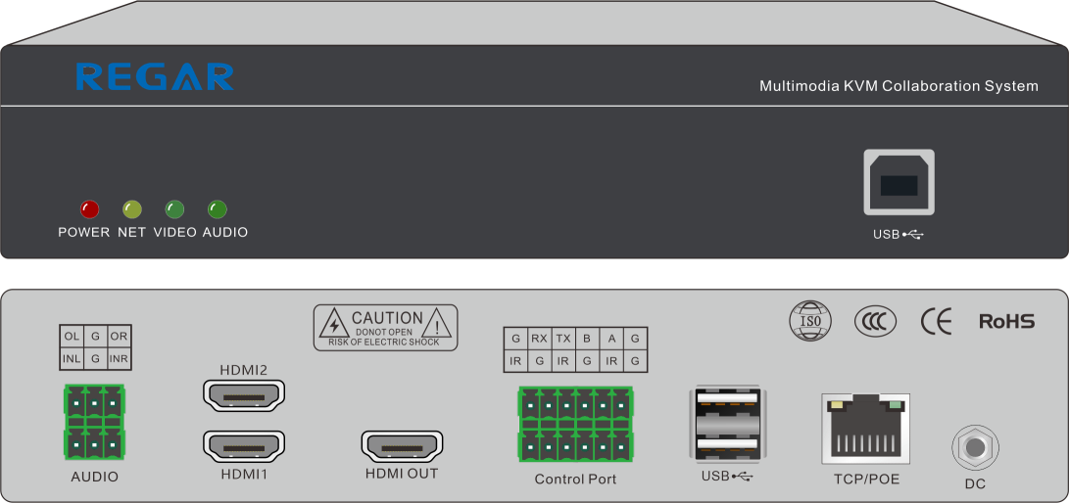Click the VIDEO label on front panel
Image resolution: width=1069 pixels, height=503 pixels.
(174, 232)
